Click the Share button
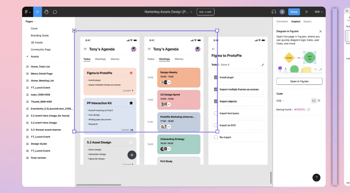 (294, 12)
